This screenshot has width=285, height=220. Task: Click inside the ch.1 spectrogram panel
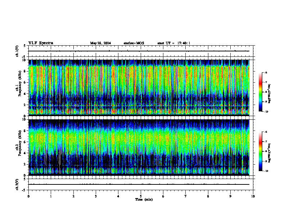tap(139, 88)
